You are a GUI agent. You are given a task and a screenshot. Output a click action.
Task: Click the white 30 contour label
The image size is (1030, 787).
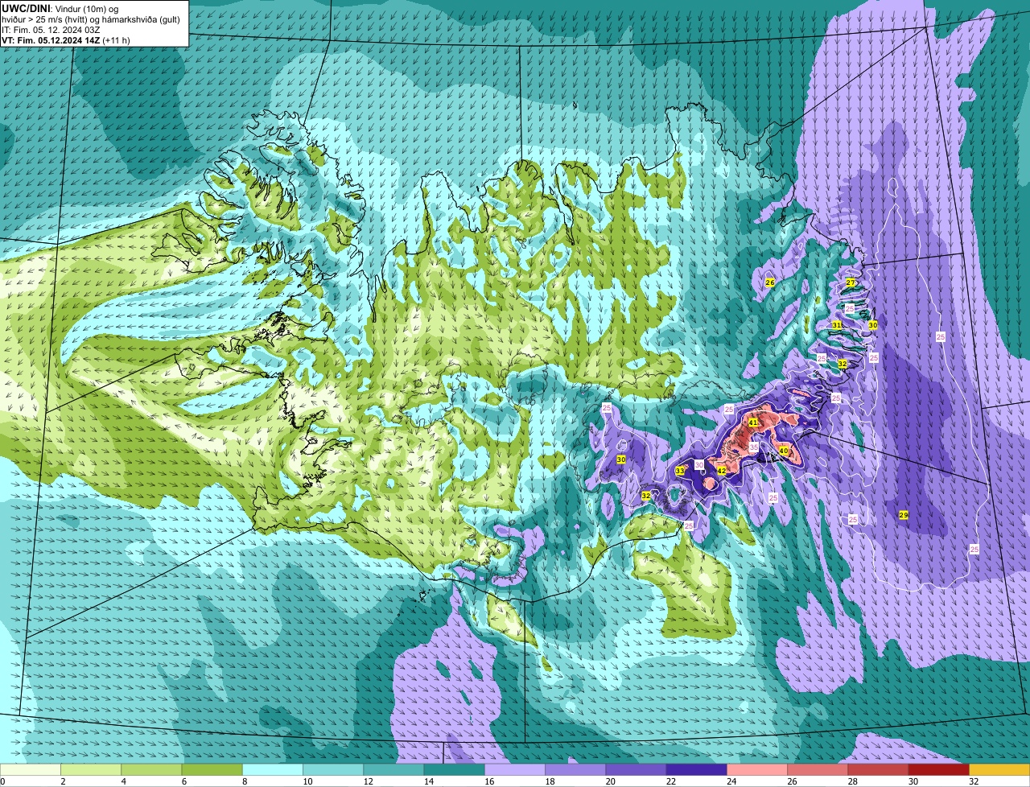click(699, 465)
